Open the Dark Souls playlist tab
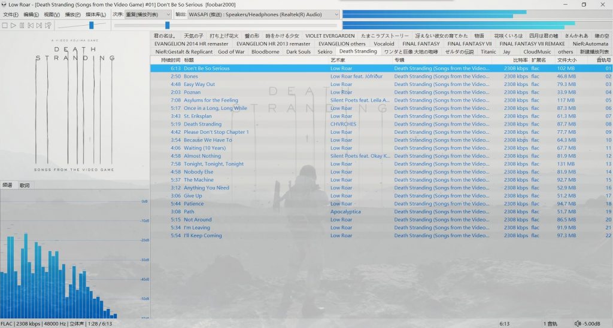Screen dimensions: 613x328 (298, 51)
